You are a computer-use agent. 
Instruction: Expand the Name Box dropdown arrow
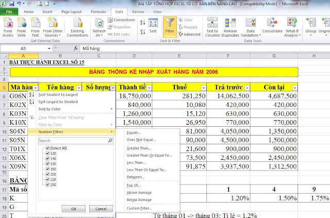coord(49,48)
